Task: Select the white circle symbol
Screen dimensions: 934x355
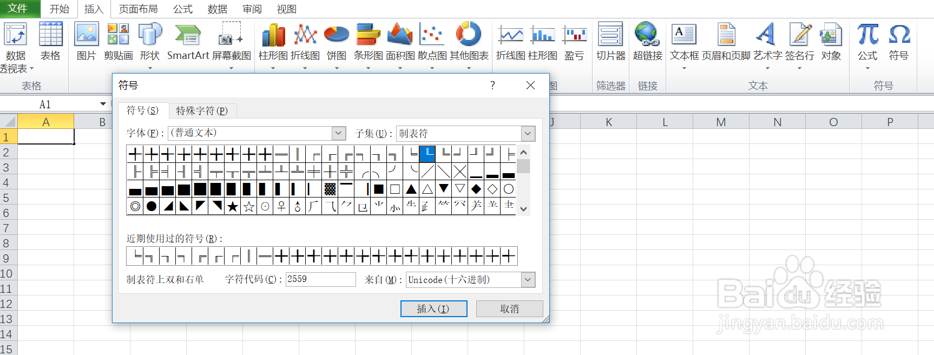Action: pyautogui.click(x=509, y=189)
